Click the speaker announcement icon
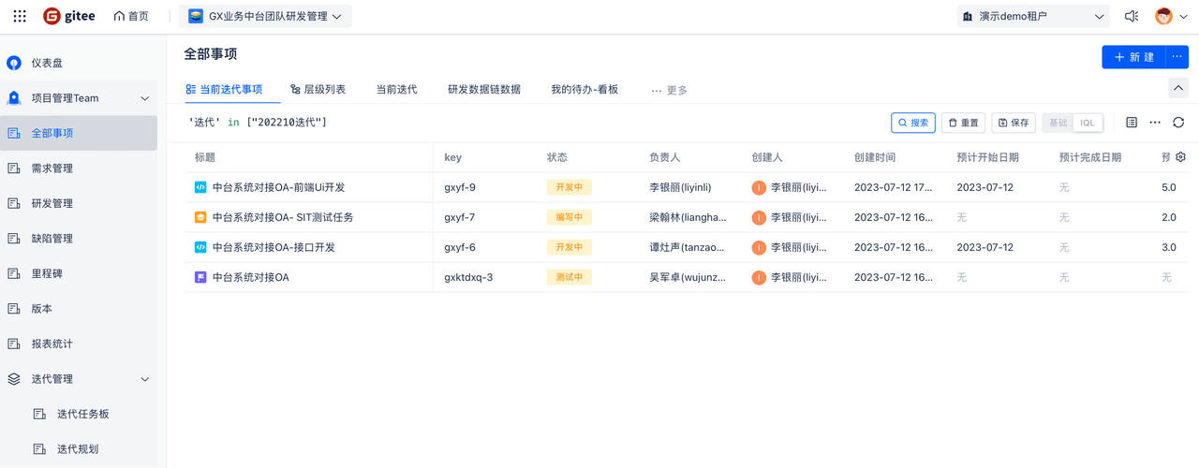 tap(1132, 16)
